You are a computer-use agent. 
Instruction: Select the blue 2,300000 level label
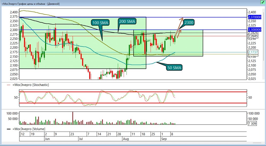point(255,30)
